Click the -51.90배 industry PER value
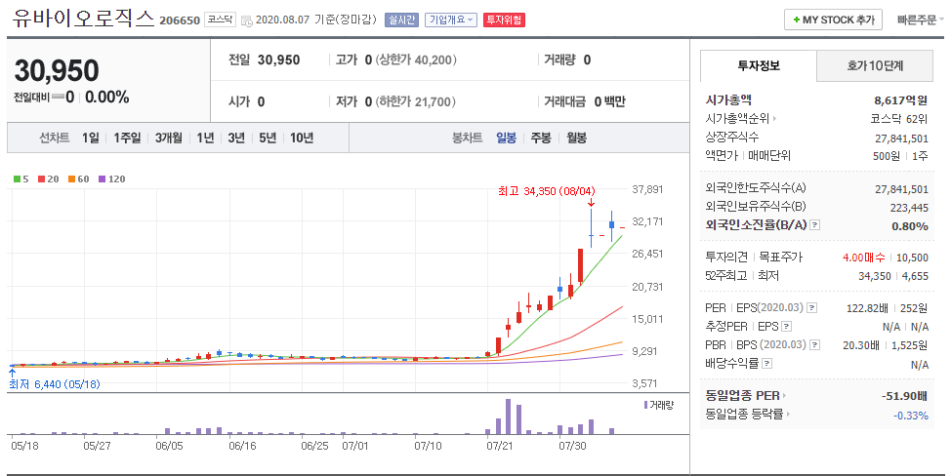Screen dimensions: 951x476 904,396
